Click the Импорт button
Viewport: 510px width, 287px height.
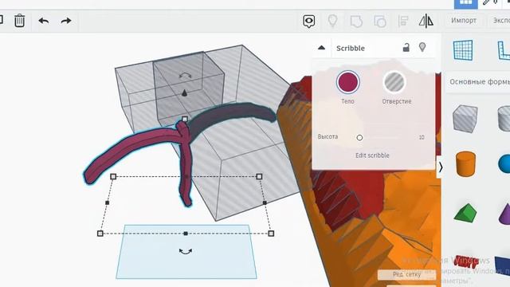tap(464, 21)
